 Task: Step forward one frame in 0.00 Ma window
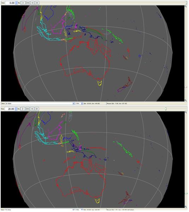(x=37, y=3)
